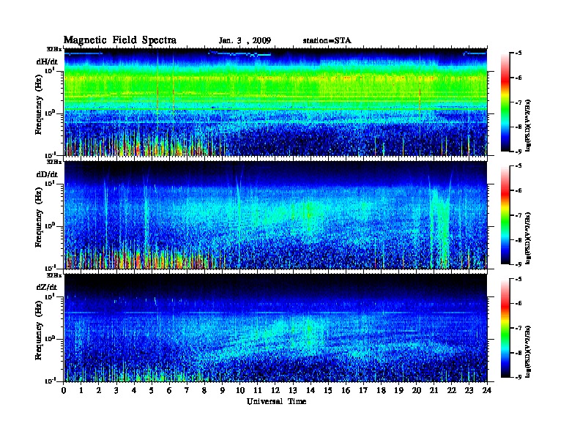Click the dH/dt spectrogram plot area

275,102
